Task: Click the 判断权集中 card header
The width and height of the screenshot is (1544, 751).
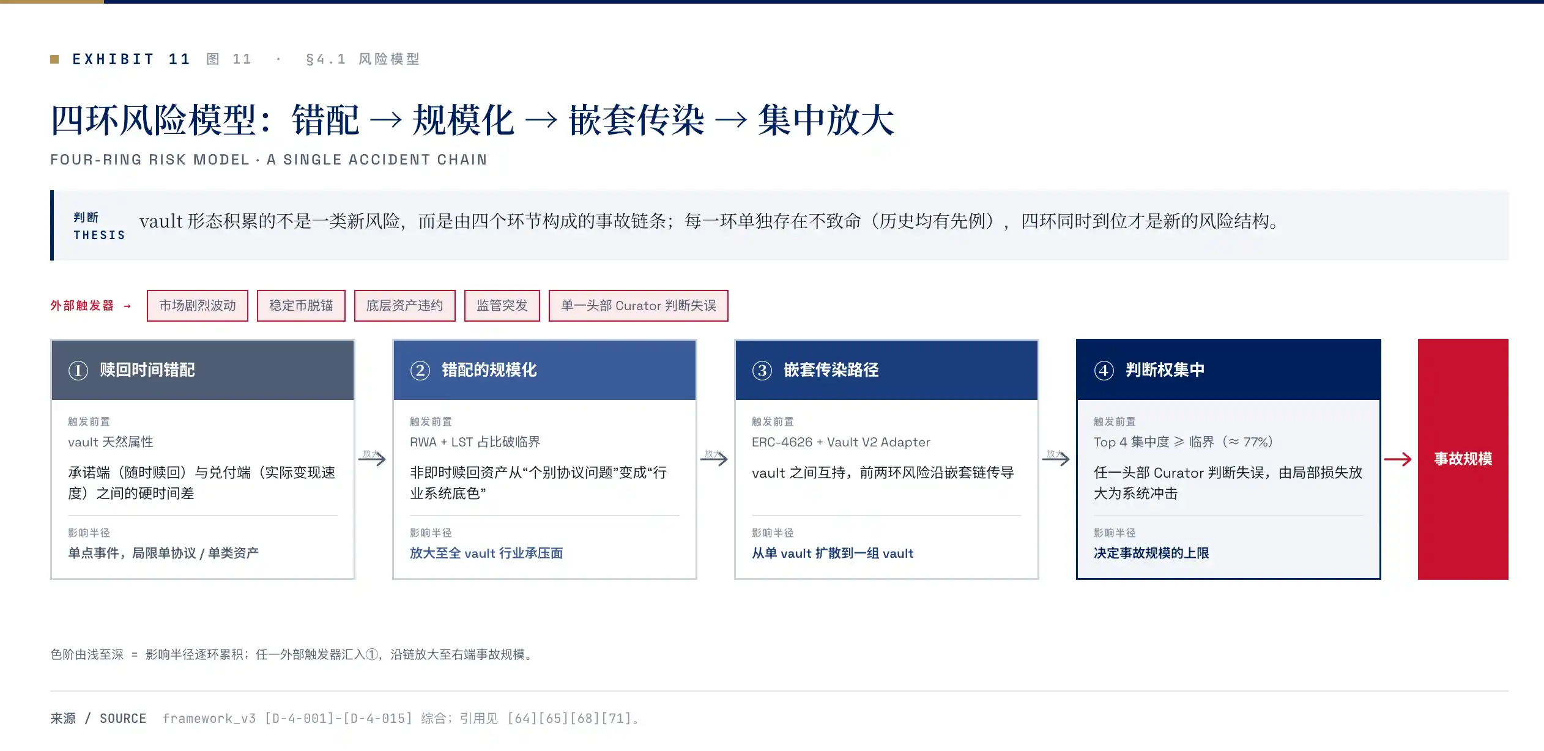Action: coord(1228,370)
